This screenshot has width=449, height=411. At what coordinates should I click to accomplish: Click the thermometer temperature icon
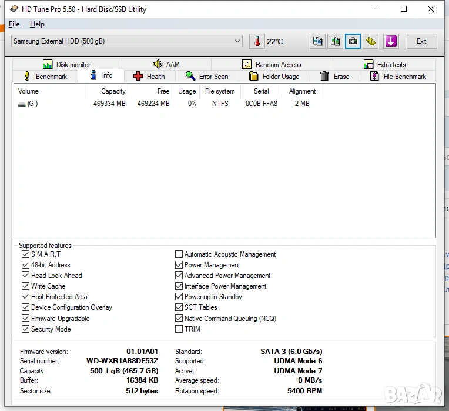coord(257,41)
